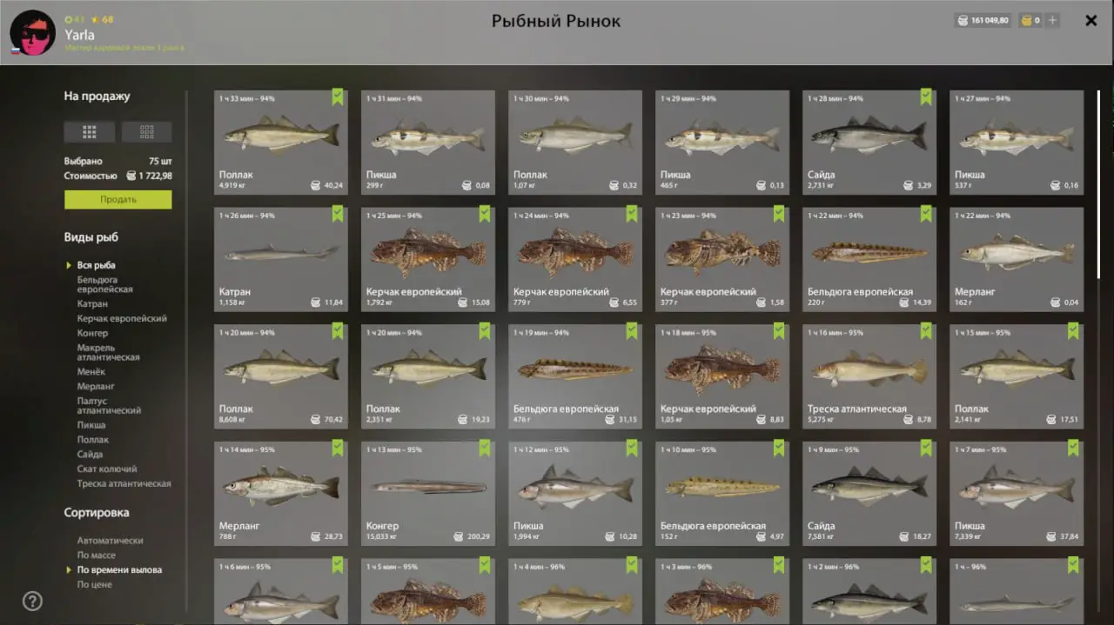This screenshot has width=1114, height=625.
Task: Deselect the Конгер 15,033 кг fish checkmark
Action: point(485,449)
